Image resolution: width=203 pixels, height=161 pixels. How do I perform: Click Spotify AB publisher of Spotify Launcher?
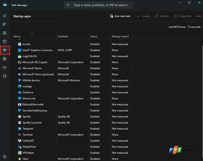64,123
